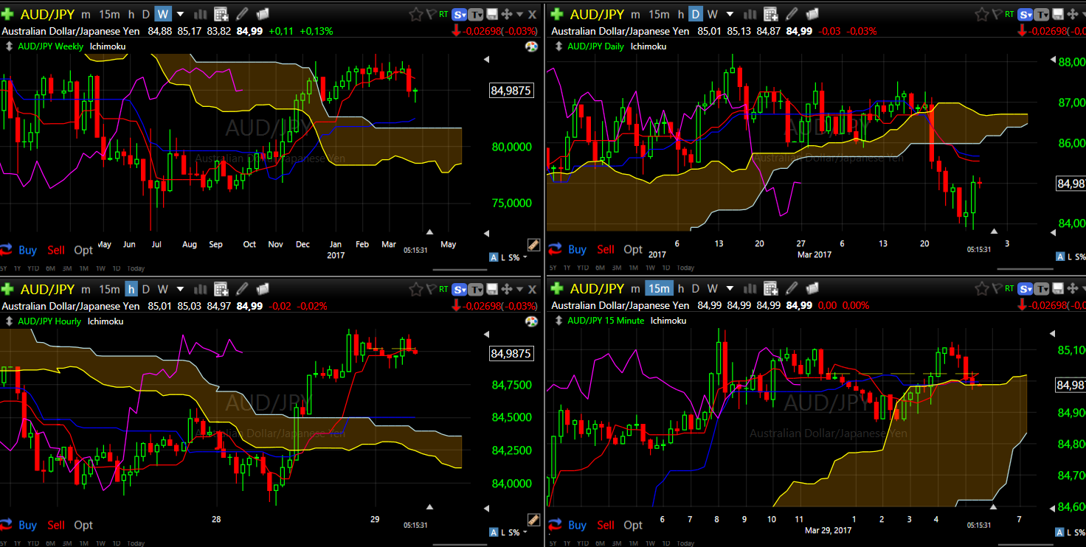Image resolution: width=1086 pixels, height=547 pixels.
Task: Click the ruler icon in Hourly chart corner
Action: pos(533,520)
